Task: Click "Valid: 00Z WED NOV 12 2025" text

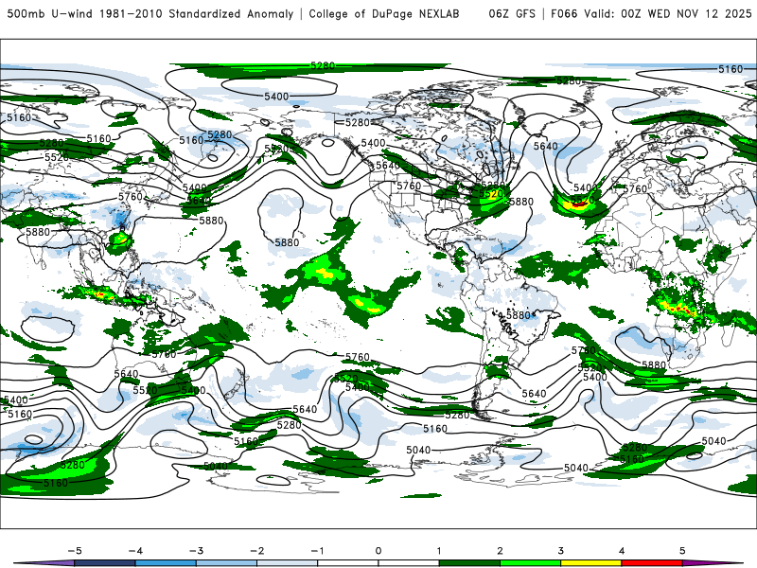Action: click(x=668, y=14)
